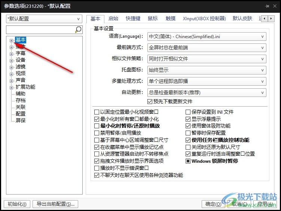Close the preferences dialog

pyautogui.click(x=275, y=6)
